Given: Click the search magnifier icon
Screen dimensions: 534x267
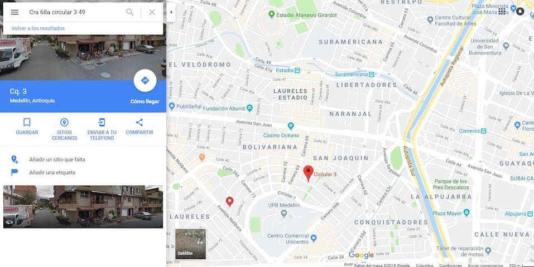Looking at the screenshot, I should click(130, 12).
